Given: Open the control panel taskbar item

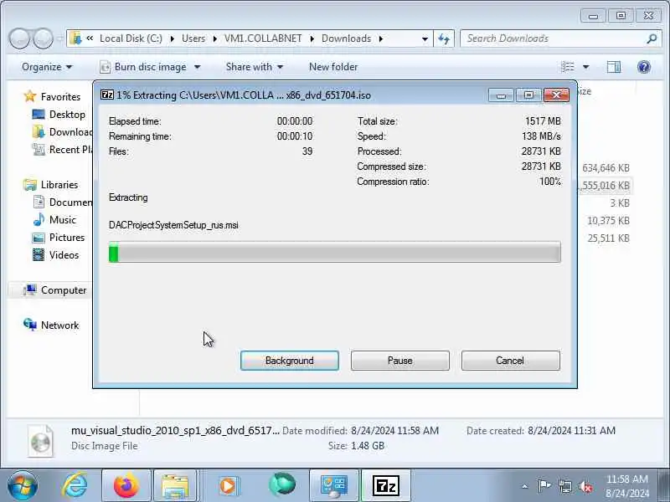Looking at the screenshot, I should coord(334,485).
